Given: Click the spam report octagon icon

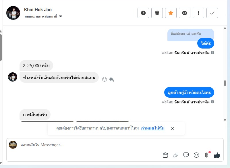Looking at the screenshot, I should pos(143,13).
